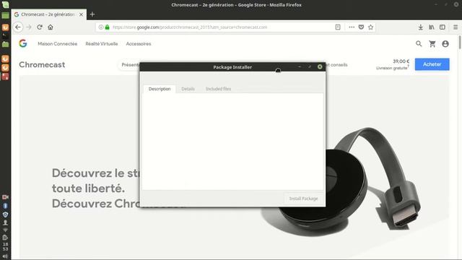Click the green secure connection padlock

(x=108, y=27)
